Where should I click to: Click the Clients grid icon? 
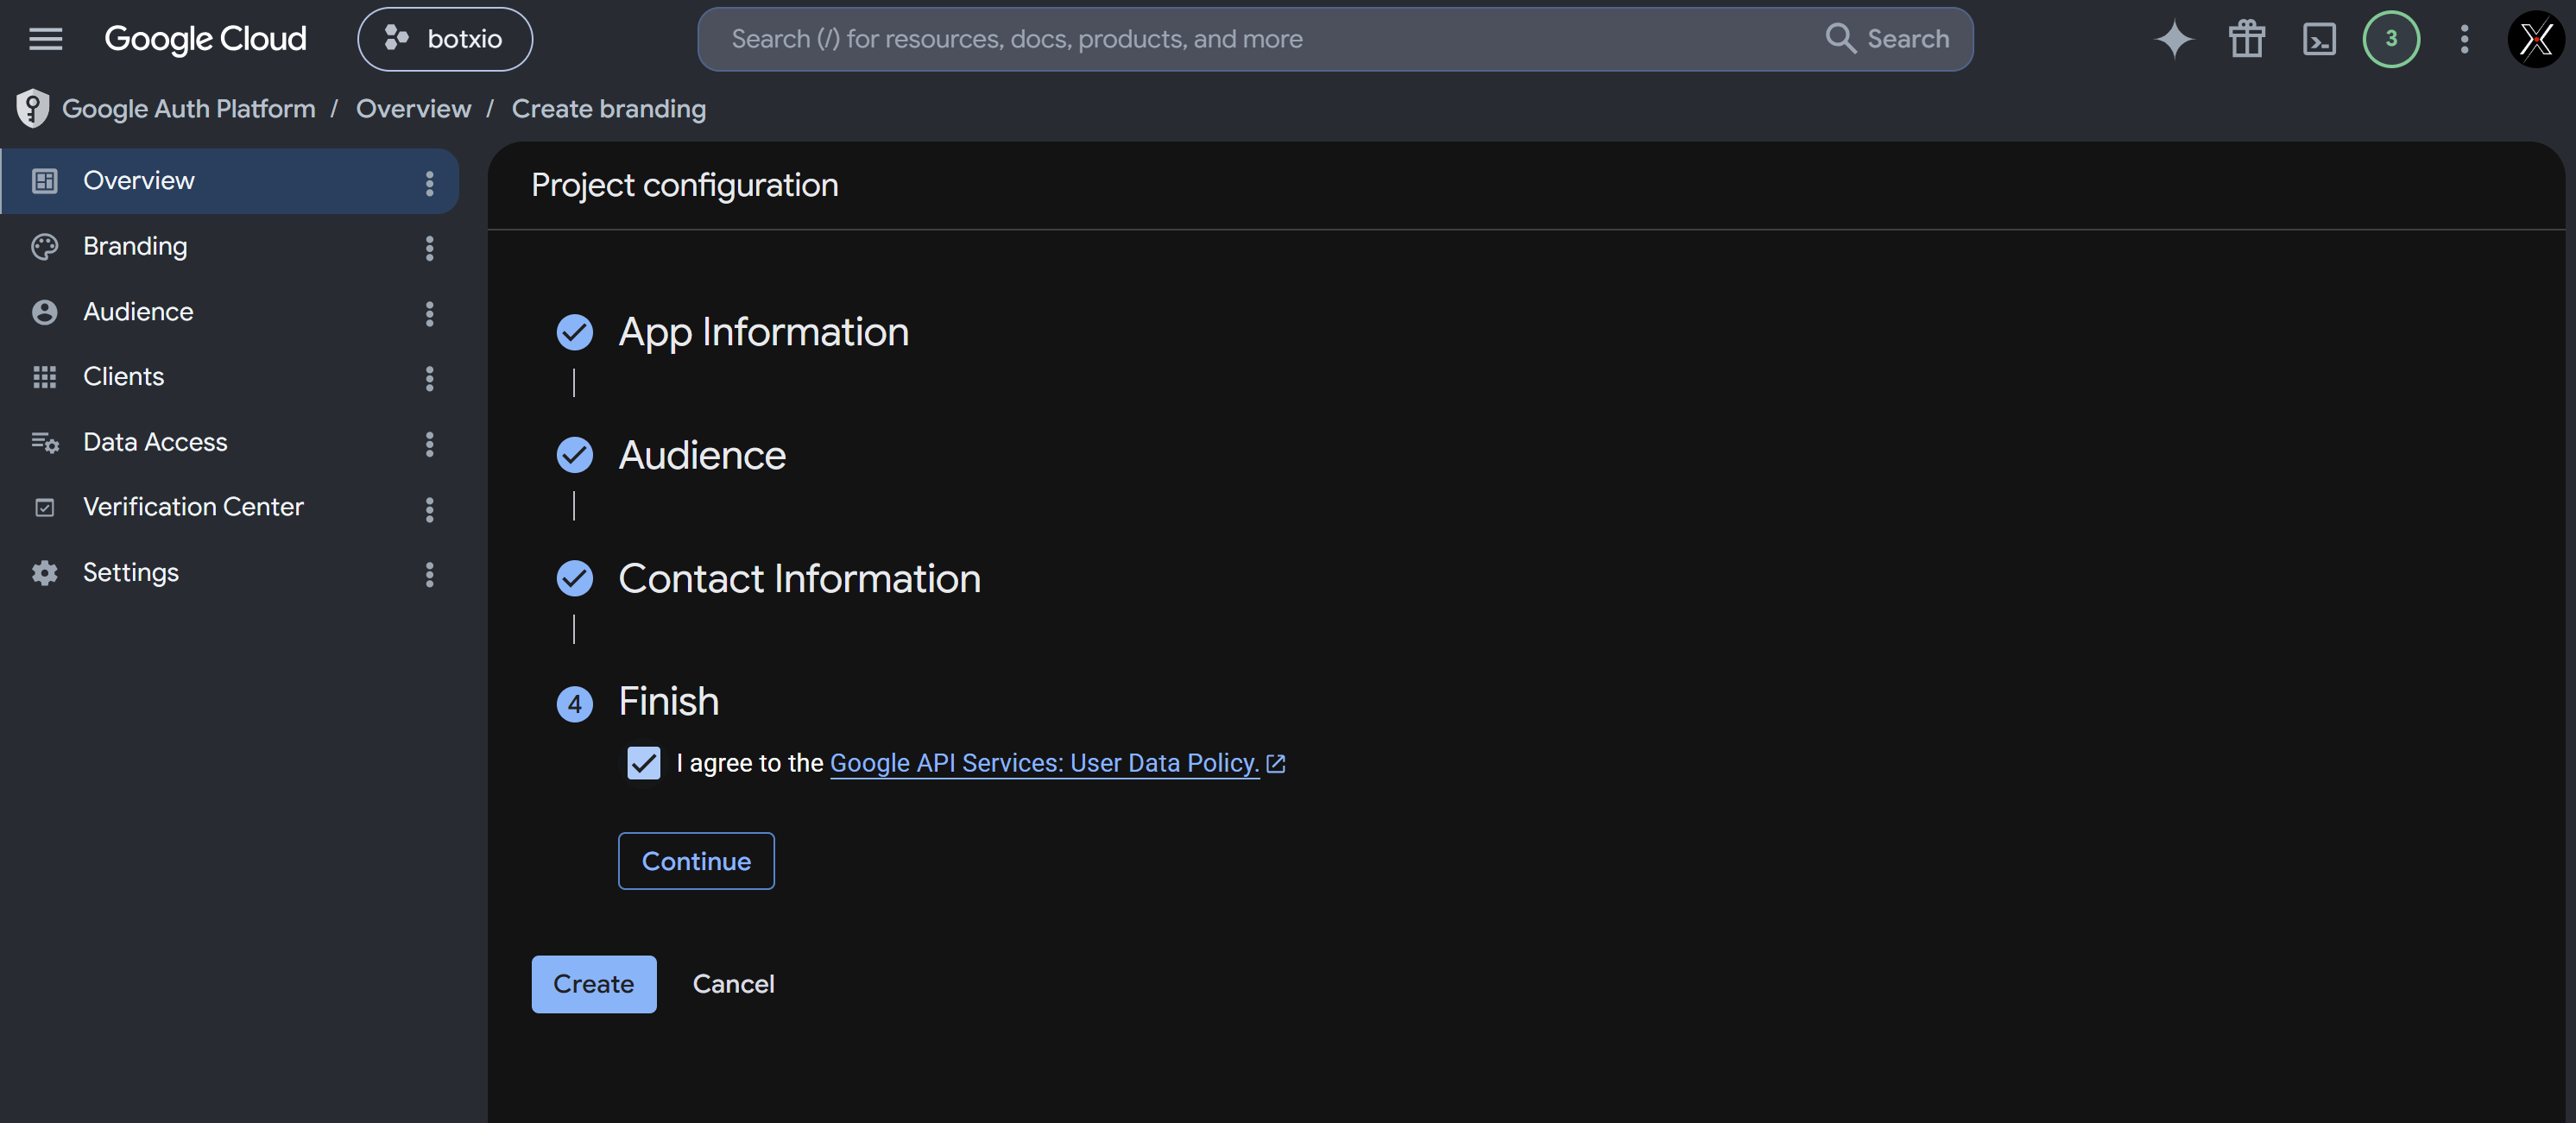click(44, 377)
